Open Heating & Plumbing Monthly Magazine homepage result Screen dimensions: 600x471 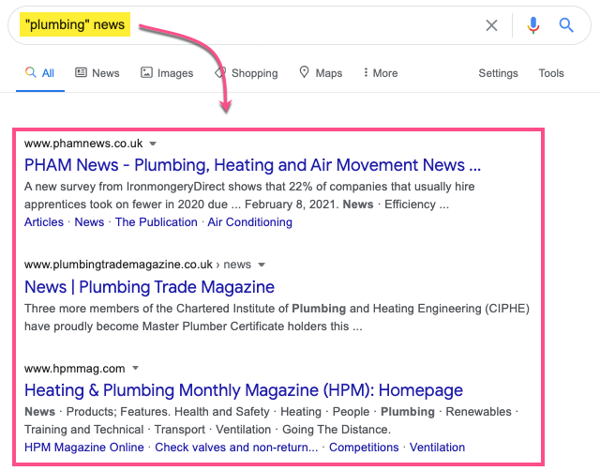click(x=244, y=390)
